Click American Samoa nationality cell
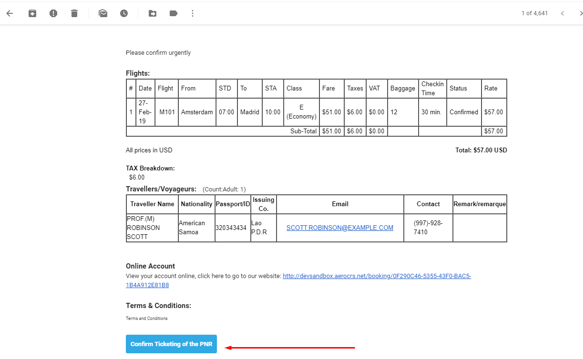Screen dimensions: 583x359 [x=196, y=228]
